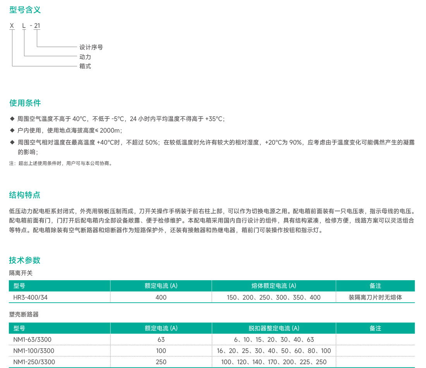Viewport: 426px width, 368px height.
Task: Click the 隔离开关 table title
Action: 21,273
